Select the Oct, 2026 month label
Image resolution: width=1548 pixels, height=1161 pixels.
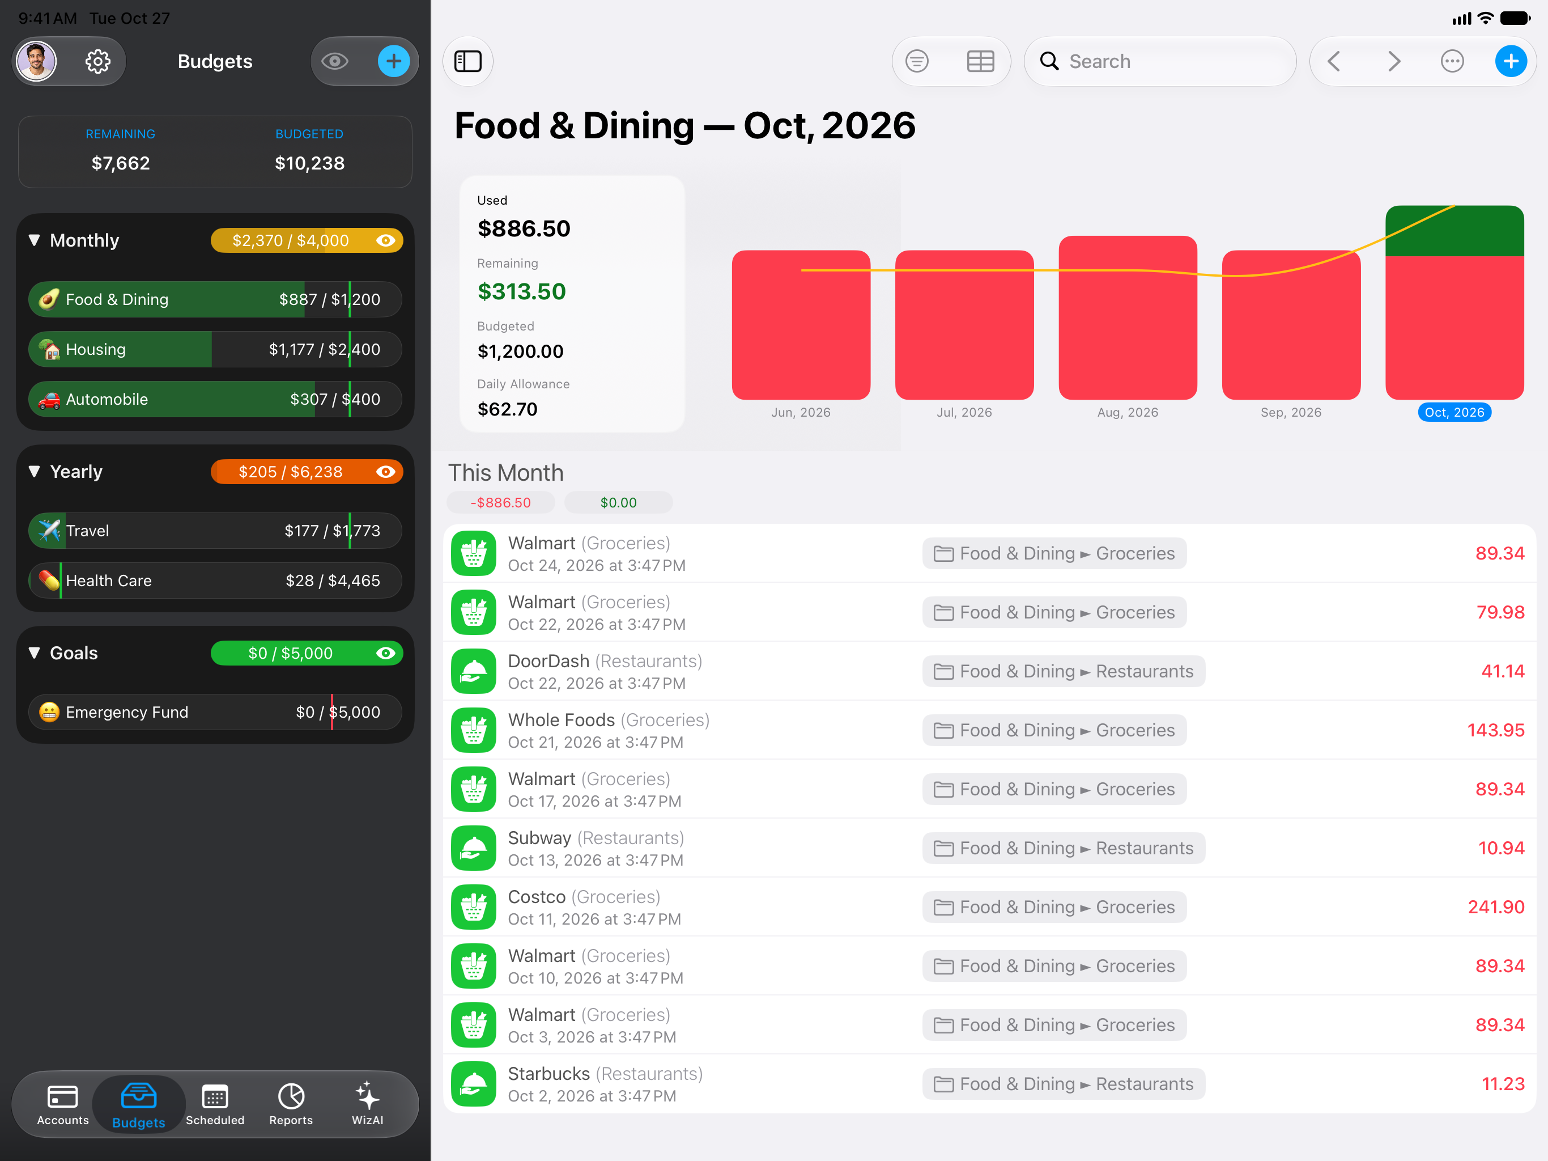tap(1454, 413)
